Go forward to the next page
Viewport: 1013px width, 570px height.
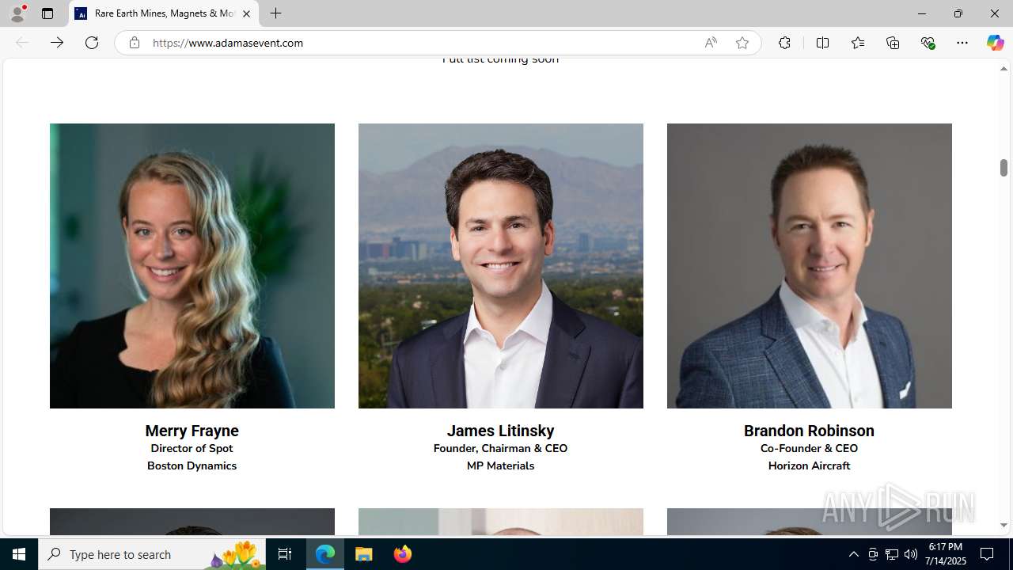pos(57,43)
